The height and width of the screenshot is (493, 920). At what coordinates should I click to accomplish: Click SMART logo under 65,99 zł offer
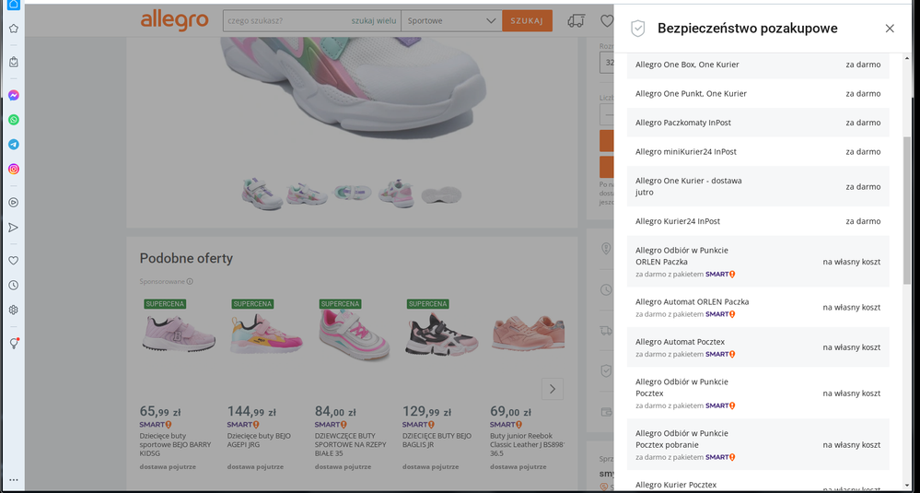coord(156,424)
